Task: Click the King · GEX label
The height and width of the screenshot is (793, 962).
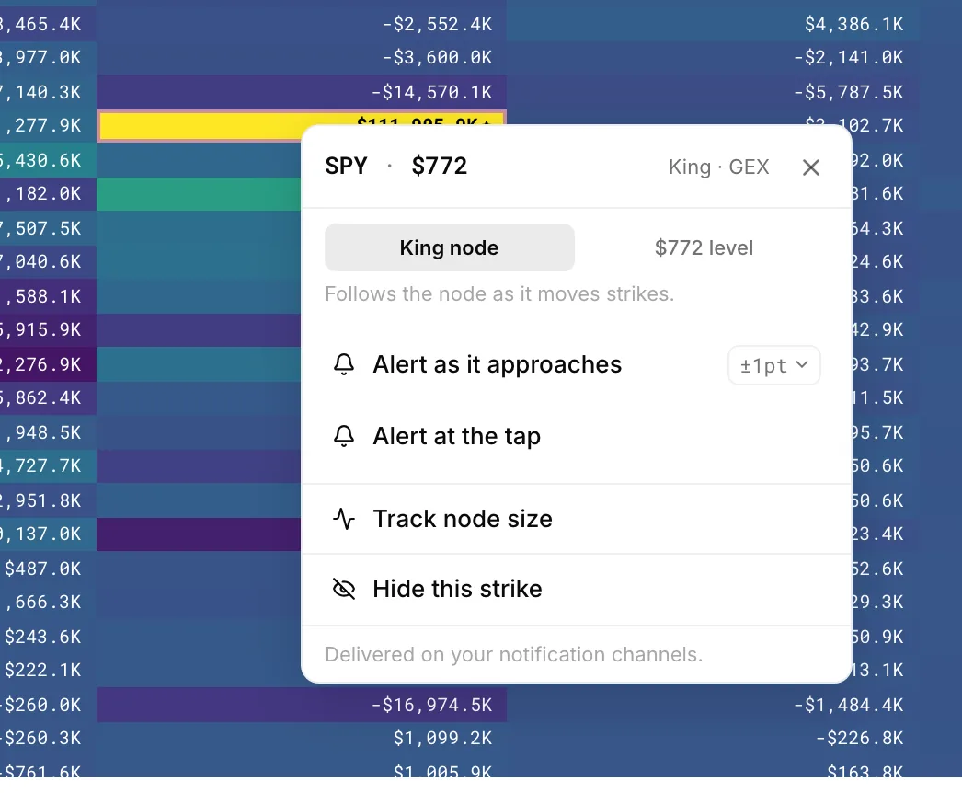Action: (718, 167)
